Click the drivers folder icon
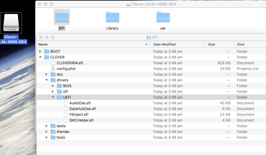The width and height of the screenshot is (266, 155). [x=53, y=80]
